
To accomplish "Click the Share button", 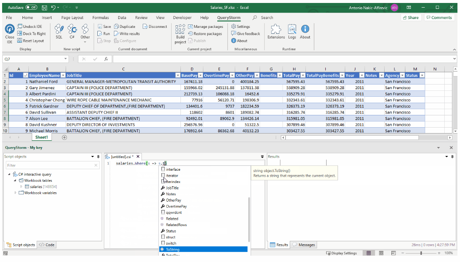I will click(x=411, y=18).
